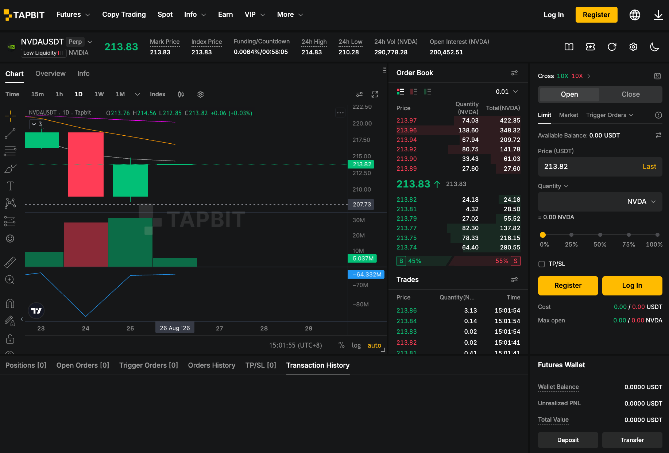Screen dimensions: 669x453
Task: Open the Orders History tab
Action: click(x=212, y=365)
